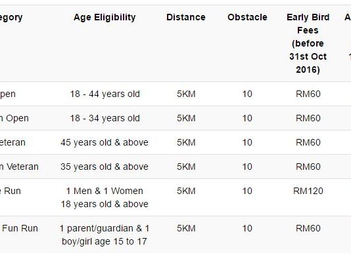Viewport: 351px width, 257px height.
Task: Click the RM60 fee in the Fun Run row
Action: 308,228
